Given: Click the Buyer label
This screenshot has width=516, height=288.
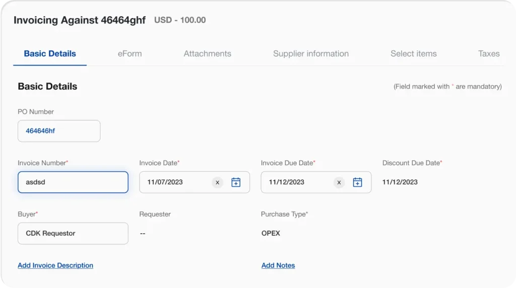Looking at the screenshot, I should pyautogui.click(x=27, y=214).
